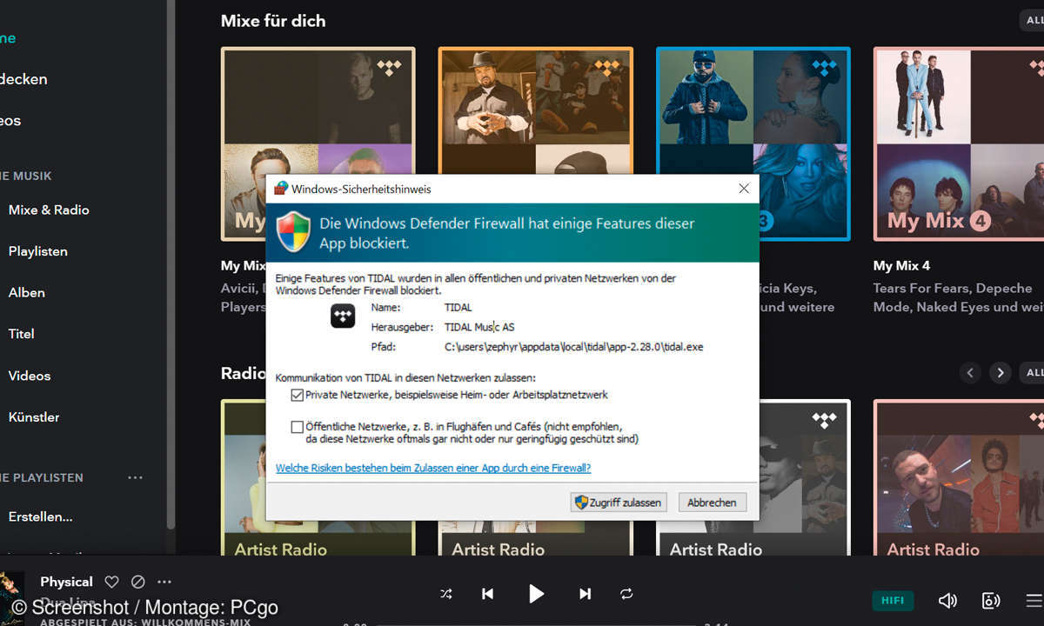Open the first mix cover with Avicii
1044x626 pixels.
(318, 110)
